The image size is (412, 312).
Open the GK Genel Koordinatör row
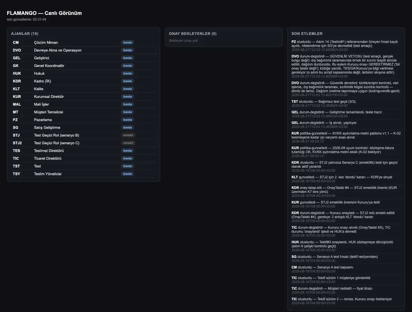(x=84, y=66)
